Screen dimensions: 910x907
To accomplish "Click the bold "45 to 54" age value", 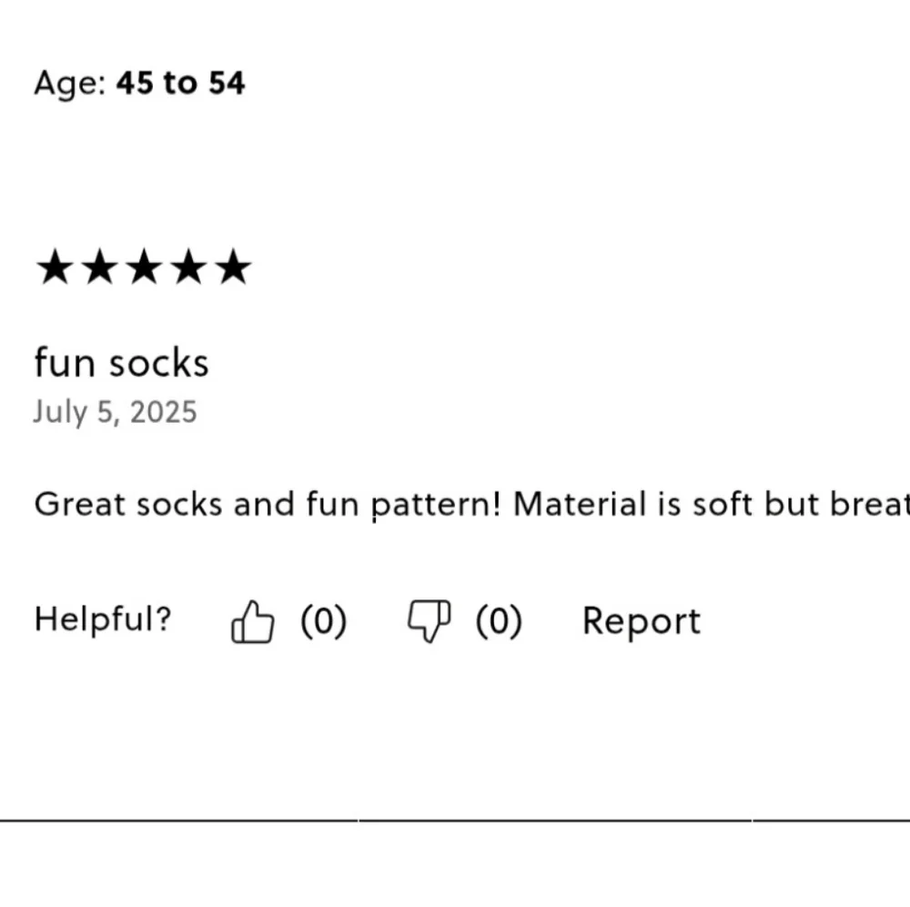I will (x=180, y=83).
